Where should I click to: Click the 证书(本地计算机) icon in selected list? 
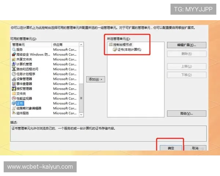coord(115,49)
